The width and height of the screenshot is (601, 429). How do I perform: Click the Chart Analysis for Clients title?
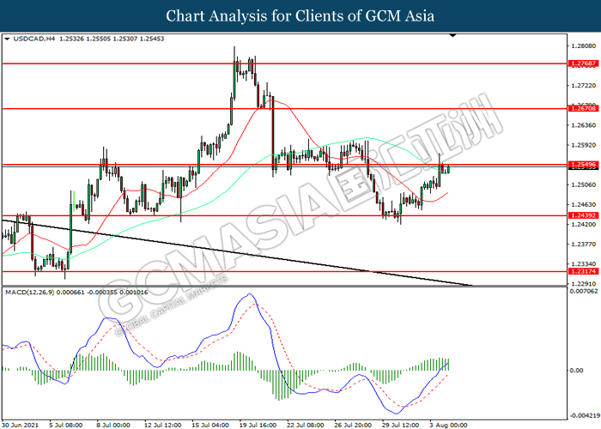pyautogui.click(x=300, y=16)
